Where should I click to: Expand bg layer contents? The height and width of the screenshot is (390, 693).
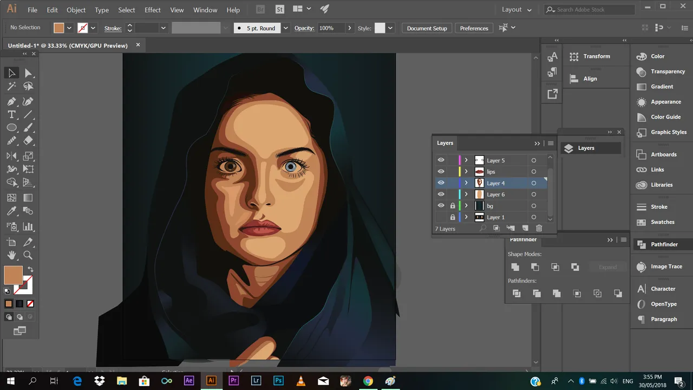click(466, 206)
